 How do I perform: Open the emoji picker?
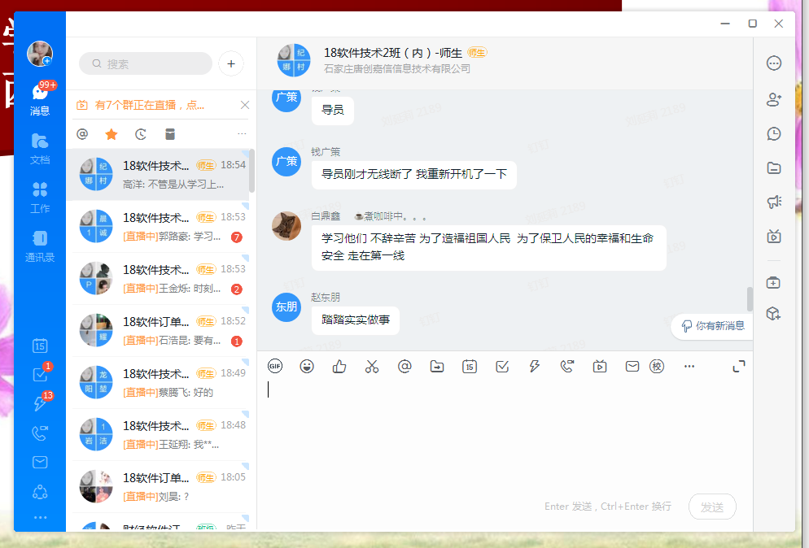(x=307, y=367)
